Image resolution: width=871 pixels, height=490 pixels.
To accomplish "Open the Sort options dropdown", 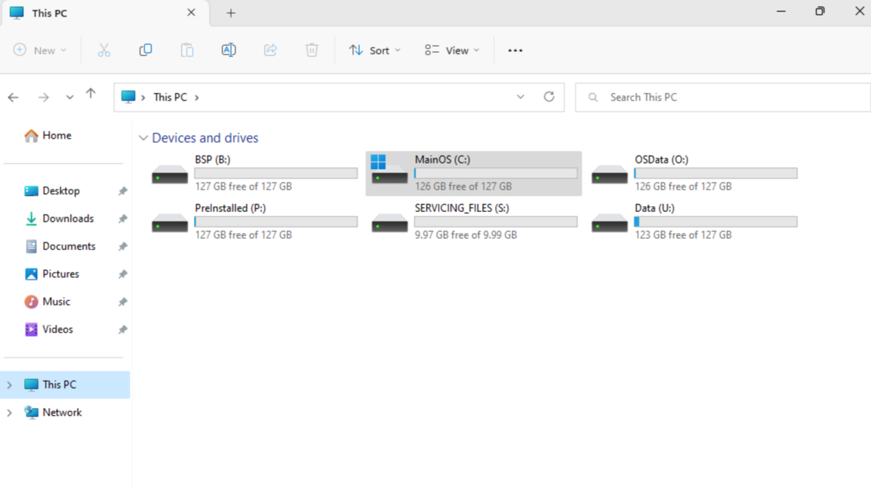I will 375,49.
